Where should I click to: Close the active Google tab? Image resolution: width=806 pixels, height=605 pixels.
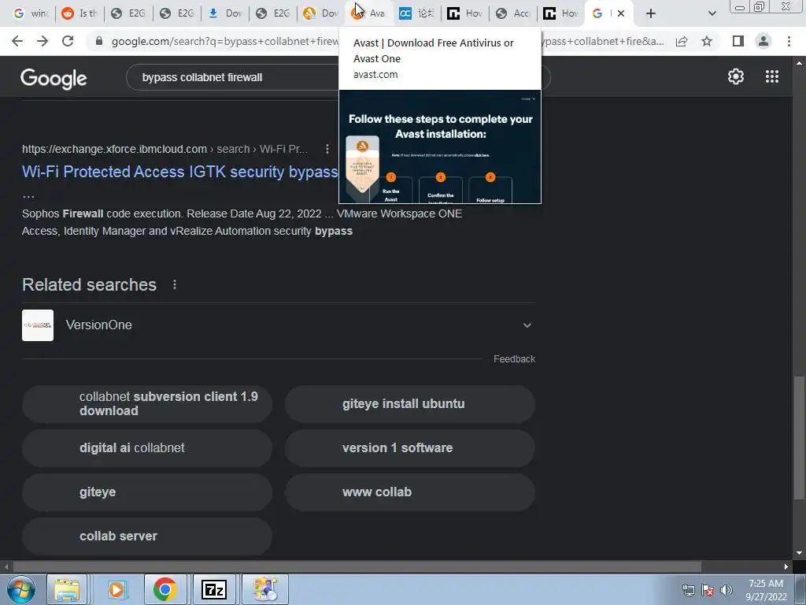point(621,14)
